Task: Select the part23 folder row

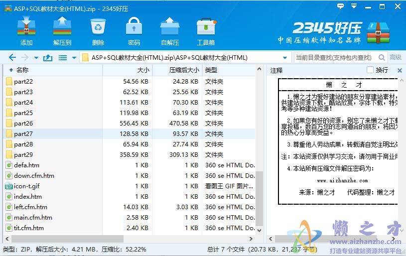Action: click(130, 92)
